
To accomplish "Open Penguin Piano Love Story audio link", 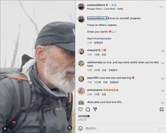I will click(x=105, y=9).
